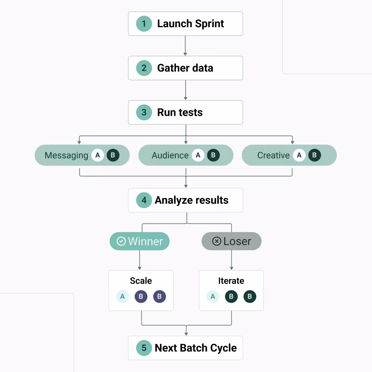This screenshot has height=372, width=372.
Task: Select the dark B variant in Messaging
Action: (113, 155)
